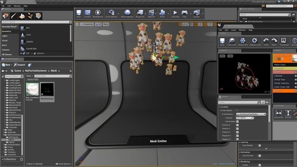Open Quick Settings in the toolbar
Viewport: 297px width, 167px height.
111,13
